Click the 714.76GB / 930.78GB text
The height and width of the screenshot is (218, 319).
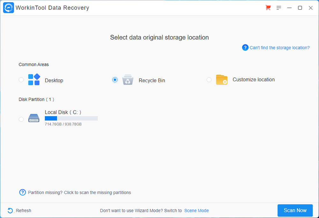pos(63,124)
